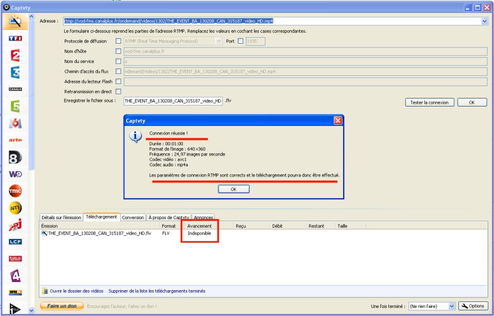Switch to the Conversion tab

(x=133, y=217)
